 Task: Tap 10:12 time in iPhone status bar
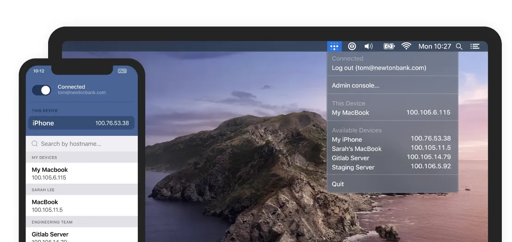38,71
